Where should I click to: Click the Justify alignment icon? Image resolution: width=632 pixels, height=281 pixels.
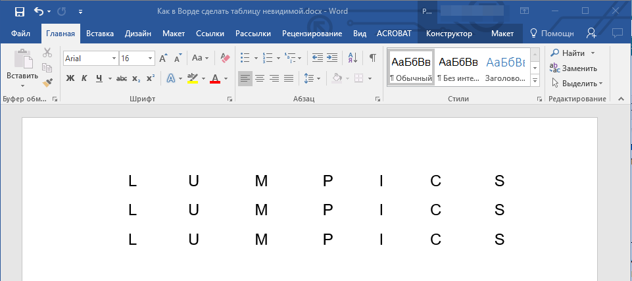[289, 78]
